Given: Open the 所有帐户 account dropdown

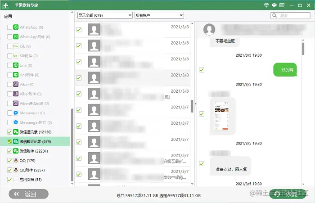Looking at the screenshot, I should click(159, 15).
